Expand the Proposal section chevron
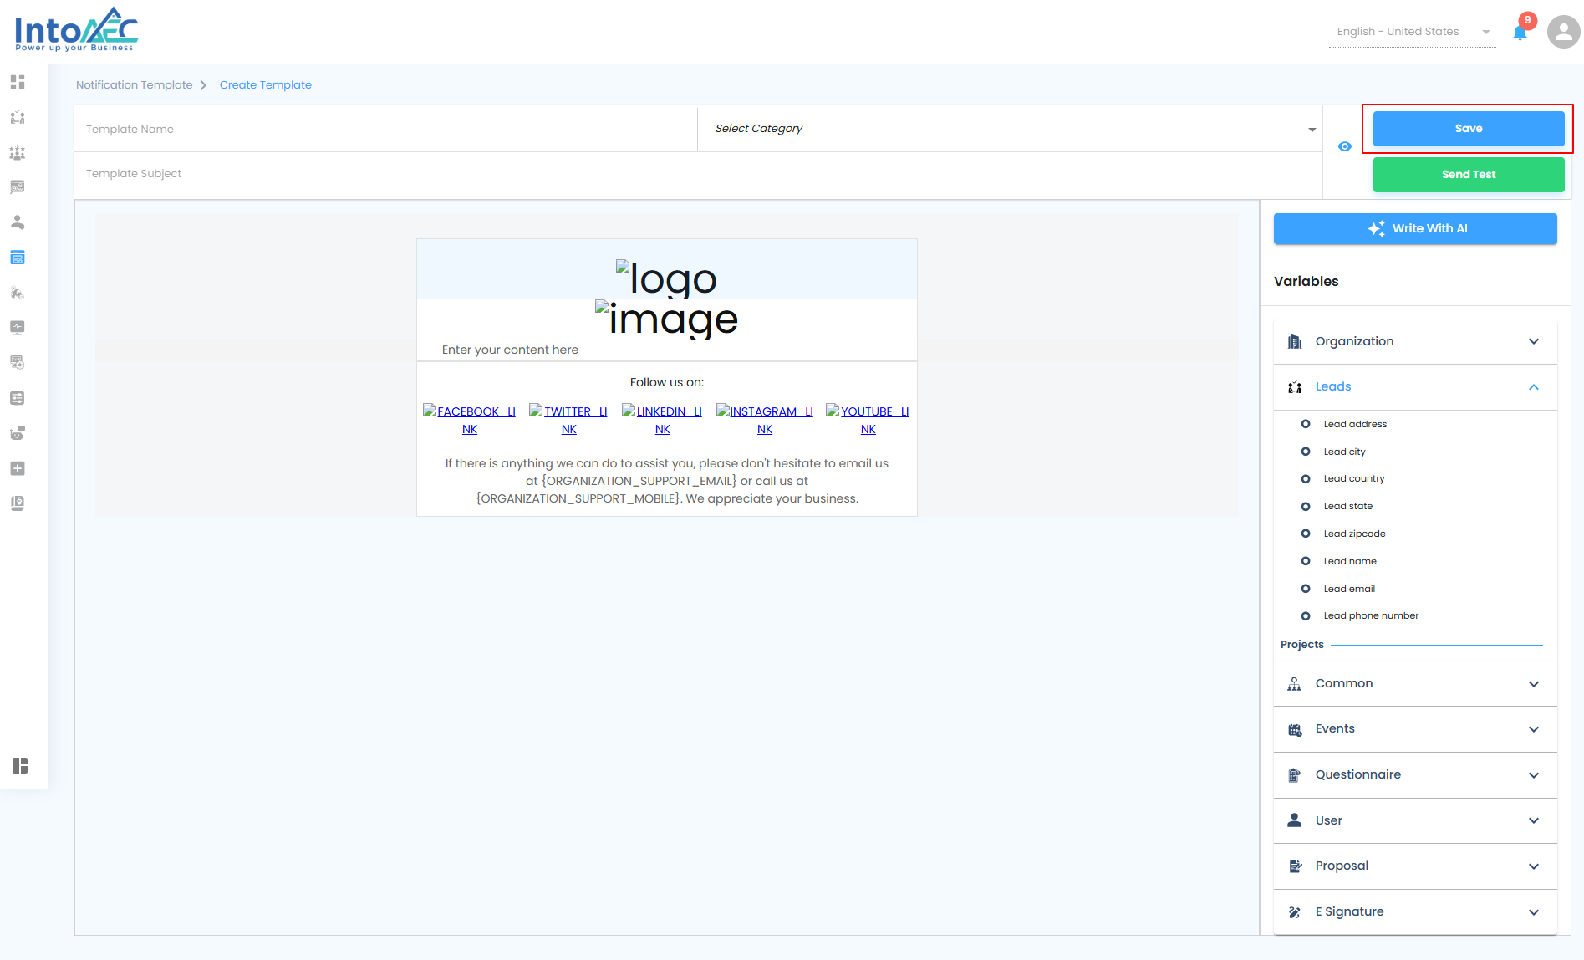Image resolution: width=1584 pixels, height=960 pixels. click(1534, 866)
